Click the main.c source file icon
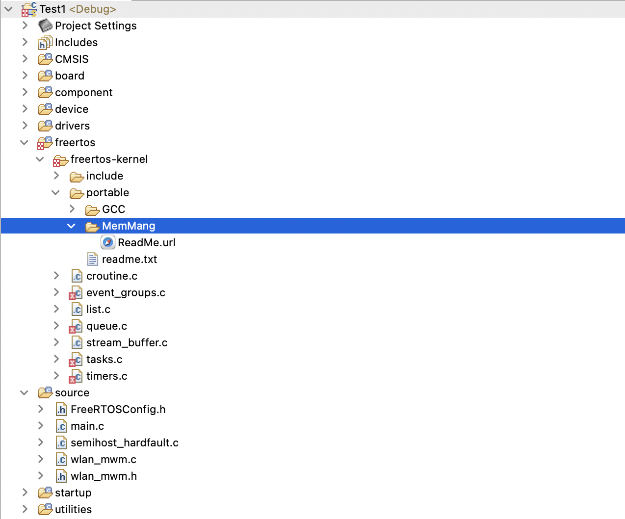 tap(61, 426)
